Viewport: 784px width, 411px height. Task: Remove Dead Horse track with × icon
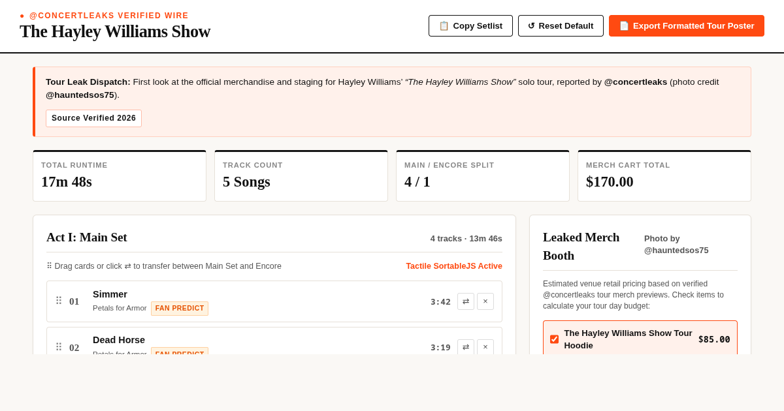click(485, 348)
